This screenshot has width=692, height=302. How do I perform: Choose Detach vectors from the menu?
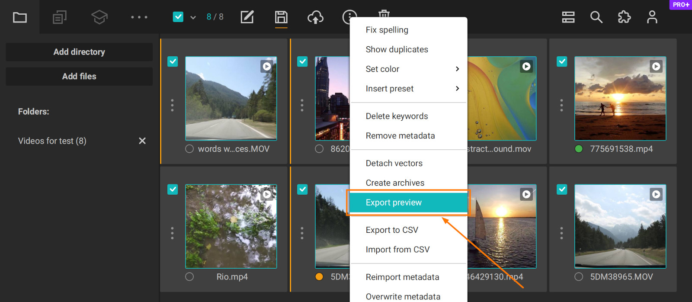coord(408,163)
